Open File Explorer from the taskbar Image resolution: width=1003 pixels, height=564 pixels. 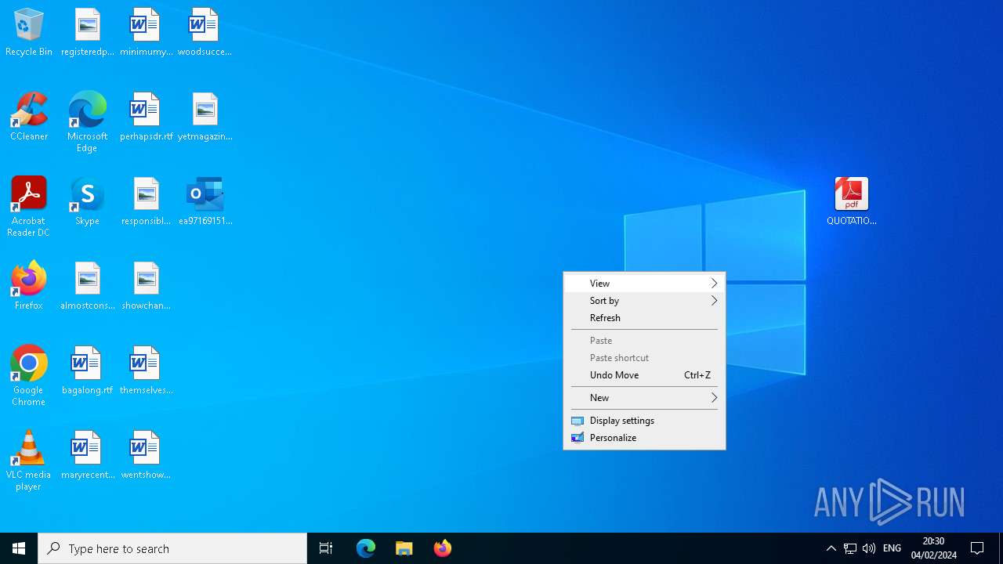click(x=404, y=548)
